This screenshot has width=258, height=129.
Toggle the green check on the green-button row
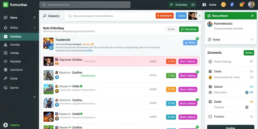tap(197, 72)
